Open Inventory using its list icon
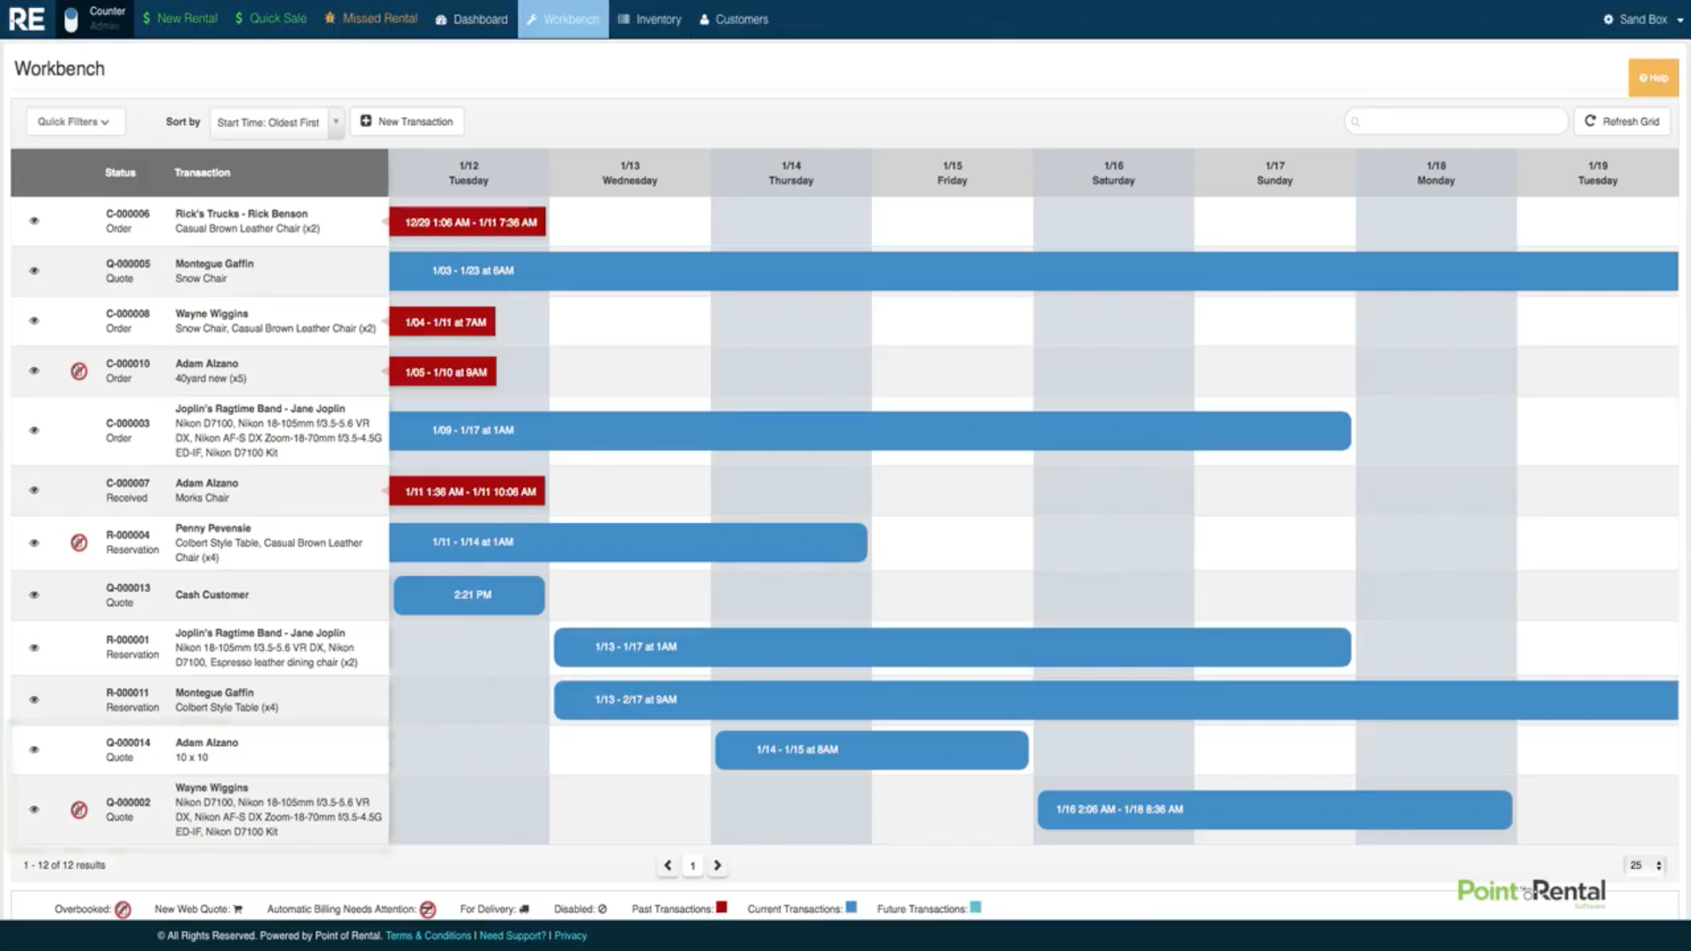The width and height of the screenshot is (1691, 951). pyautogui.click(x=623, y=18)
